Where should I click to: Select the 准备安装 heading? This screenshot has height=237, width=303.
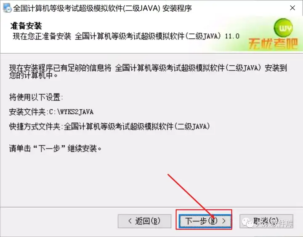[x=26, y=26]
